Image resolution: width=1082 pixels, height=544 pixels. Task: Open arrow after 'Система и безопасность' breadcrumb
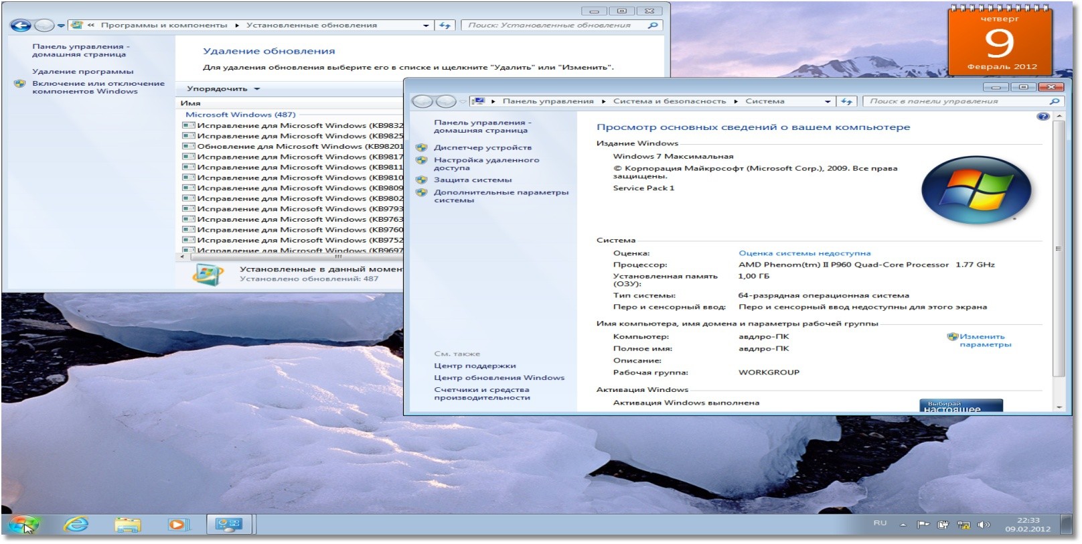pyautogui.click(x=735, y=101)
